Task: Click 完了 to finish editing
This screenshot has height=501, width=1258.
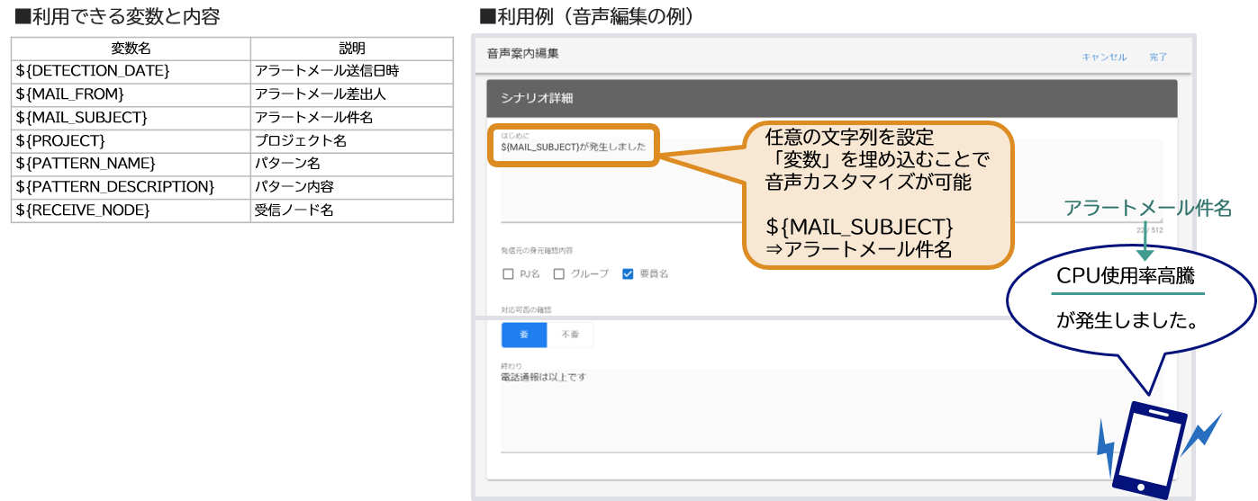Action: (x=1158, y=58)
